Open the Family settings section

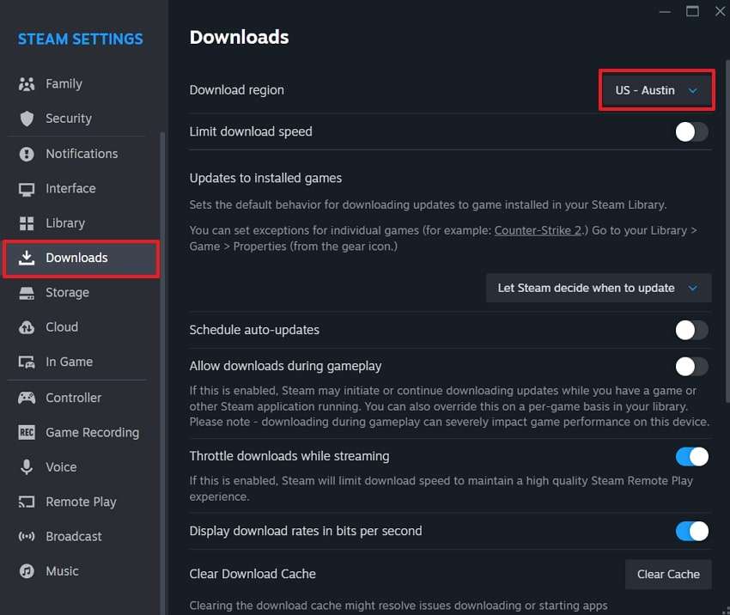(x=82, y=84)
